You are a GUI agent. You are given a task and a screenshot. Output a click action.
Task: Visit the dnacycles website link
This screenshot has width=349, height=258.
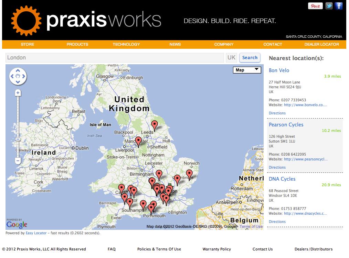(x=305, y=213)
